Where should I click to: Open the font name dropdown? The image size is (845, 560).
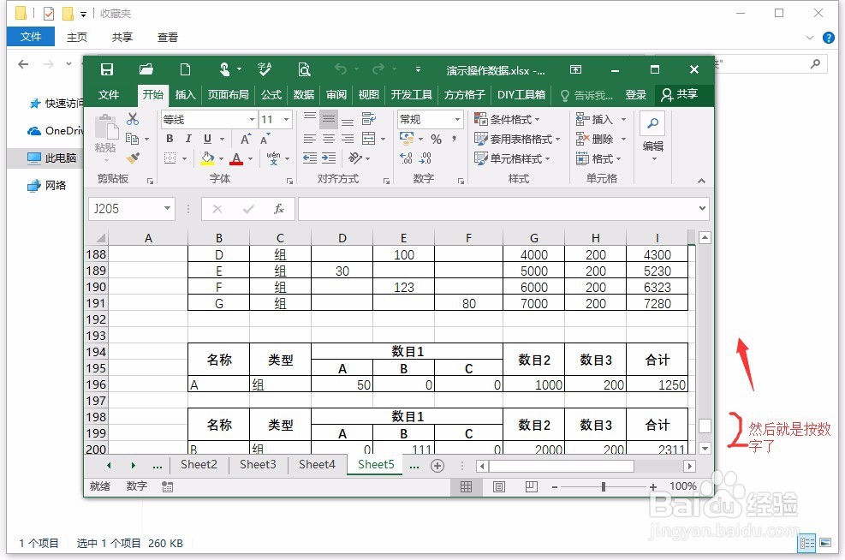click(253, 119)
